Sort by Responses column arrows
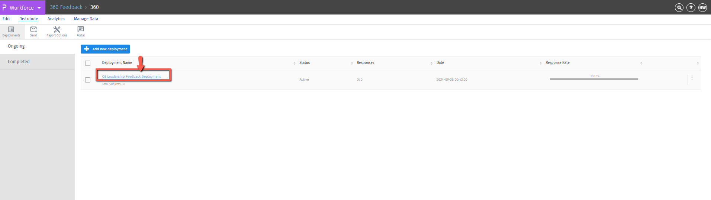The image size is (711, 200). (431, 63)
